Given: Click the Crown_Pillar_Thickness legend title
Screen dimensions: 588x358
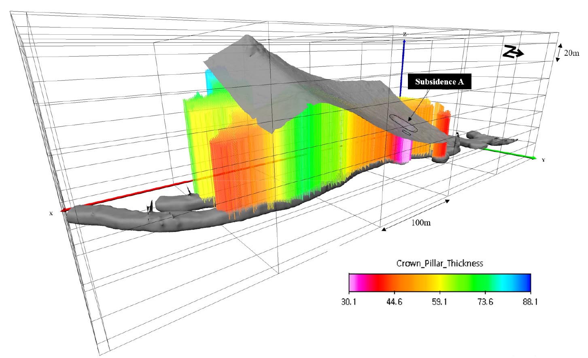Looking at the screenshot, I should point(439,263).
